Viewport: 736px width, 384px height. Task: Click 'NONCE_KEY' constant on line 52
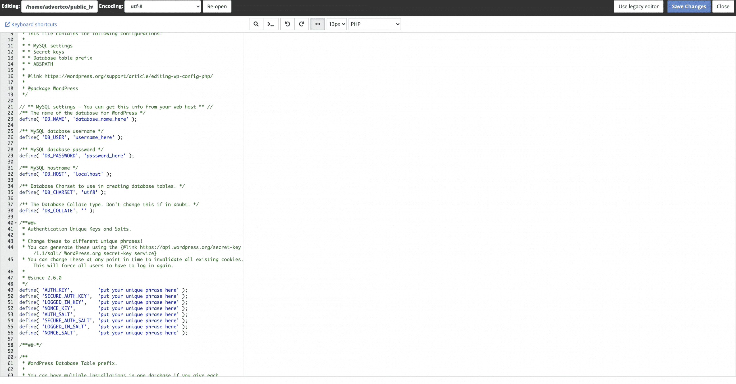[x=57, y=308]
